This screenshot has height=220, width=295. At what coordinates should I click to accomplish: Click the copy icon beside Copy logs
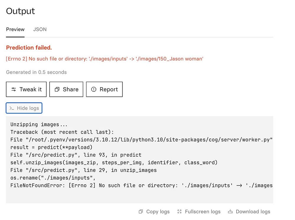coord(141,211)
